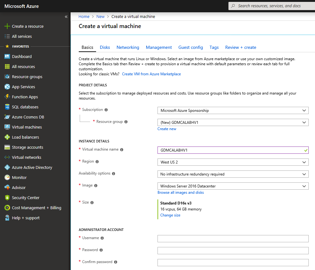Click the Password input field
The height and width of the screenshot is (270, 315).
point(233,250)
